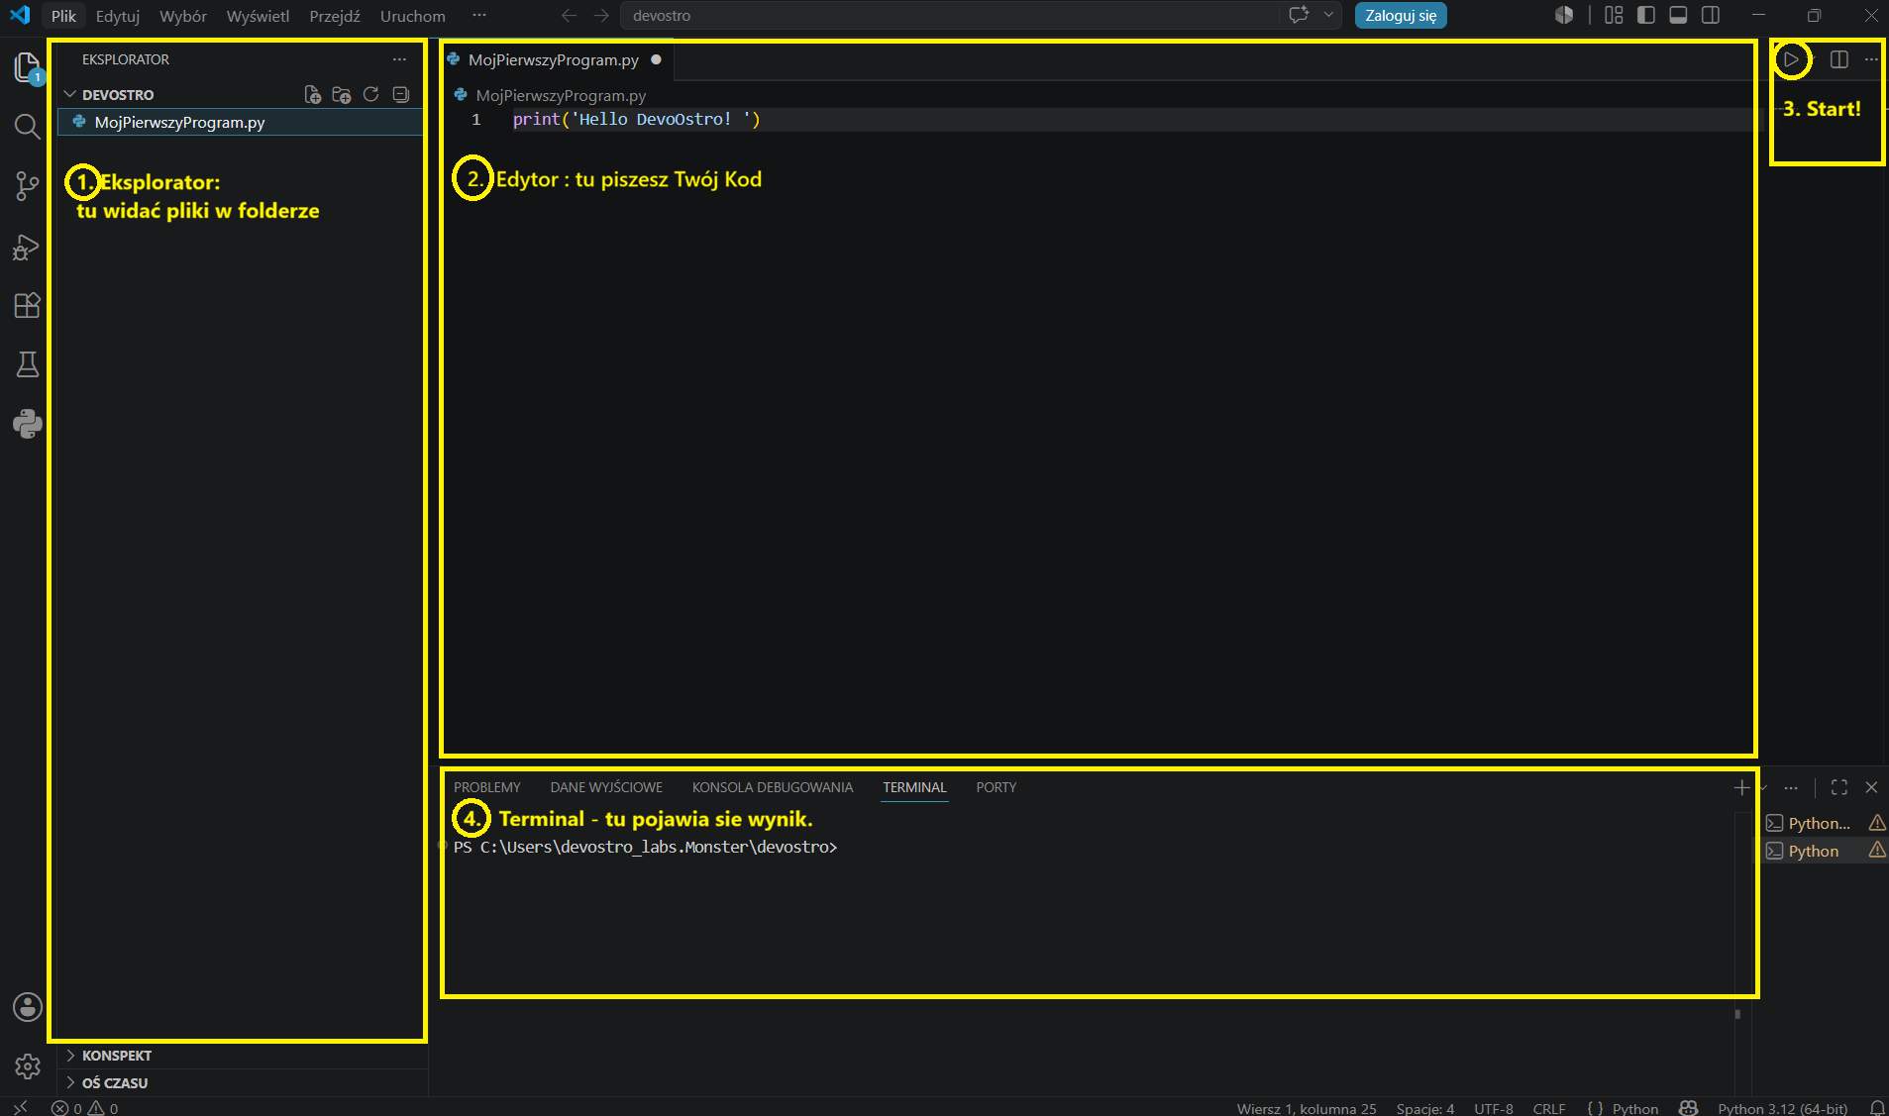
Task: Maximize the terminal panel size
Action: pyautogui.click(x=1839, y=787)
